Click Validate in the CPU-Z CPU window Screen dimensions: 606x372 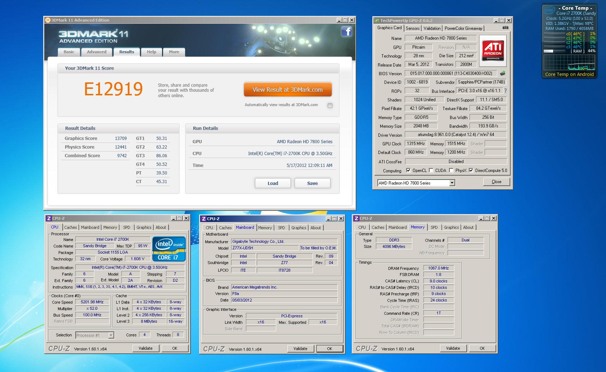(x=146, y=348)
